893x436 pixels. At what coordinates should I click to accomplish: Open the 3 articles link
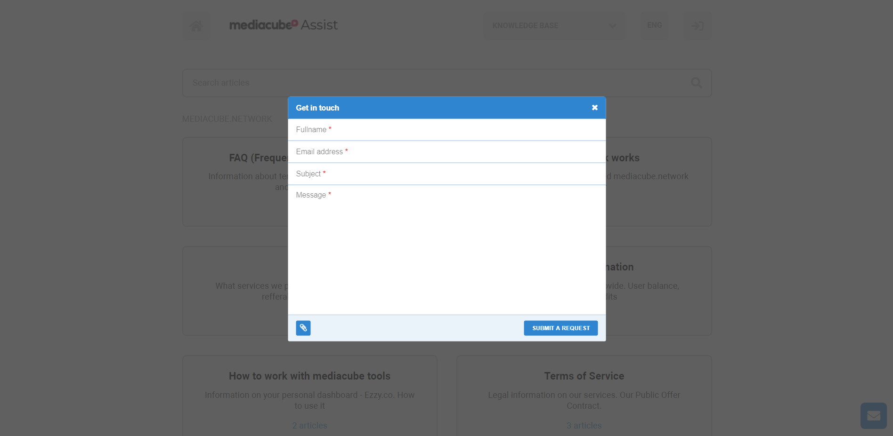tap(584, 426)
